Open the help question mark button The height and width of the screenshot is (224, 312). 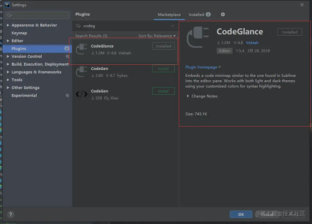pyautogui.click(x=11, y=214)
